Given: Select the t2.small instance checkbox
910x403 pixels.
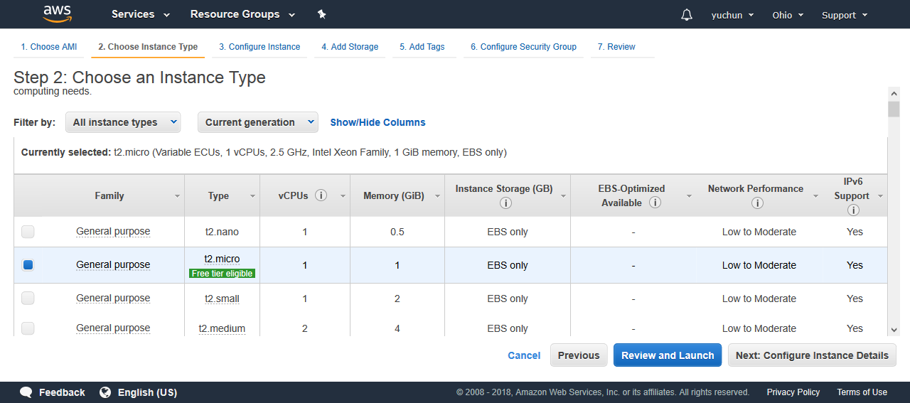Looking at the screenshot, I should (28, 299).
